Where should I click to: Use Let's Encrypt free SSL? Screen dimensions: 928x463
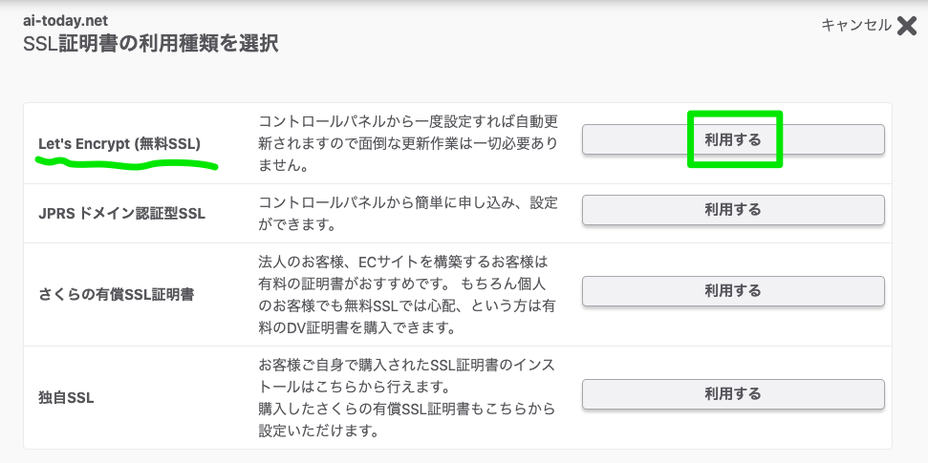[x=733, y=139]
